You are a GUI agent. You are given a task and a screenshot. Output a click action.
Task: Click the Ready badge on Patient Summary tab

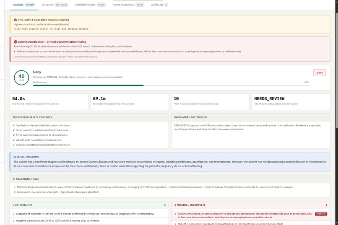tap(140, 5)
